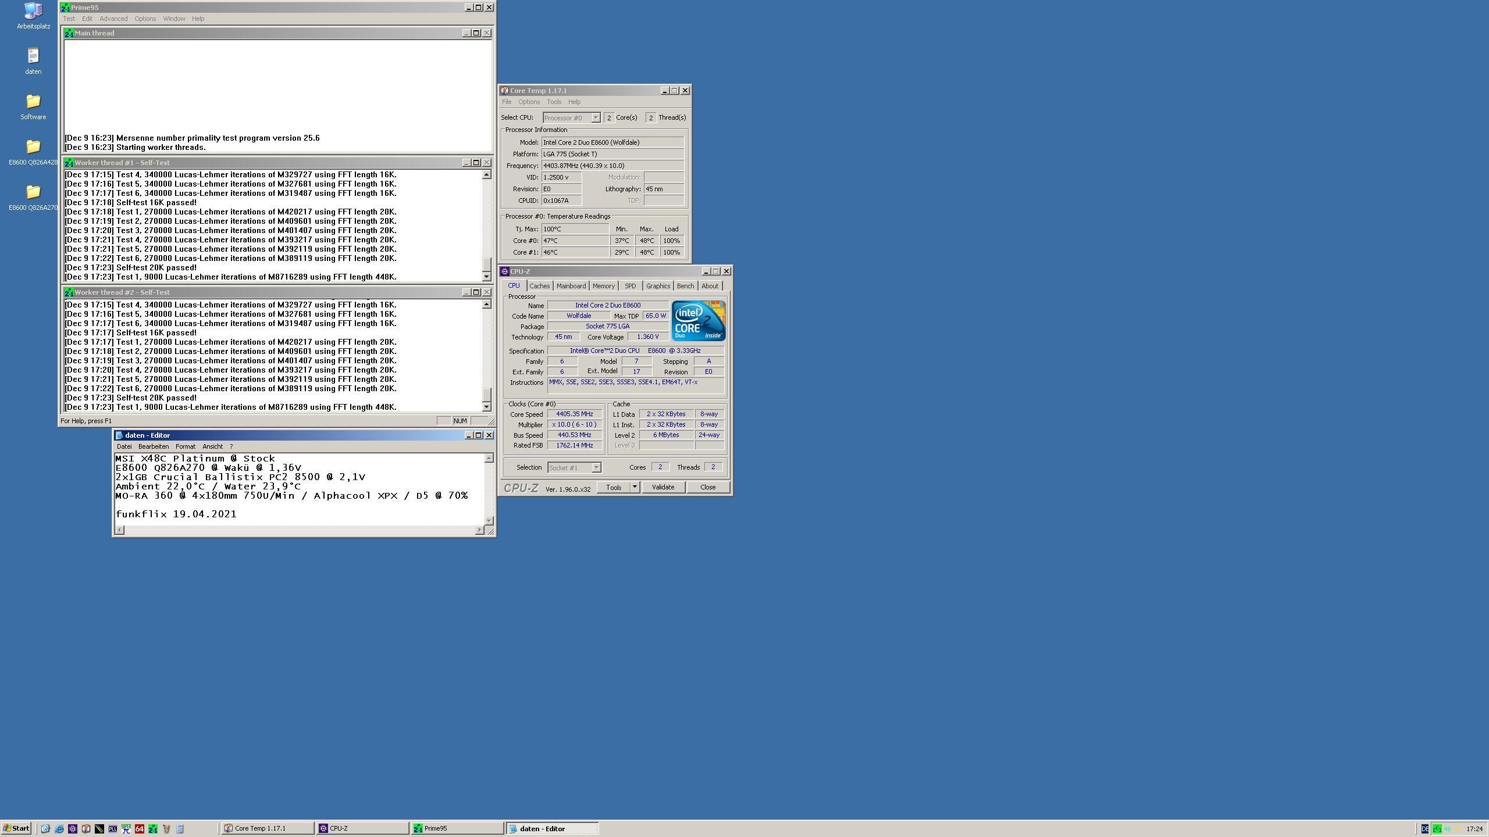The height and width of the screenshot is (837, 1489).
Task: Open the Start menu
Action: click(x=16, y=829)
